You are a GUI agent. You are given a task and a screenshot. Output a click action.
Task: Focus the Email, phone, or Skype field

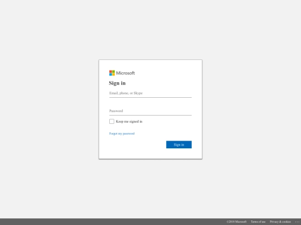click(151, 93)
